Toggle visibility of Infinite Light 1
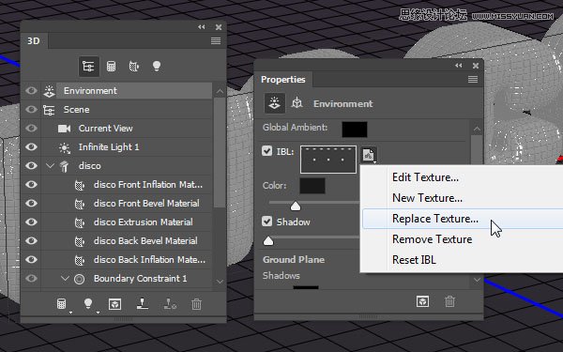This screenshot has width=563, height=352. coord(31,147)
